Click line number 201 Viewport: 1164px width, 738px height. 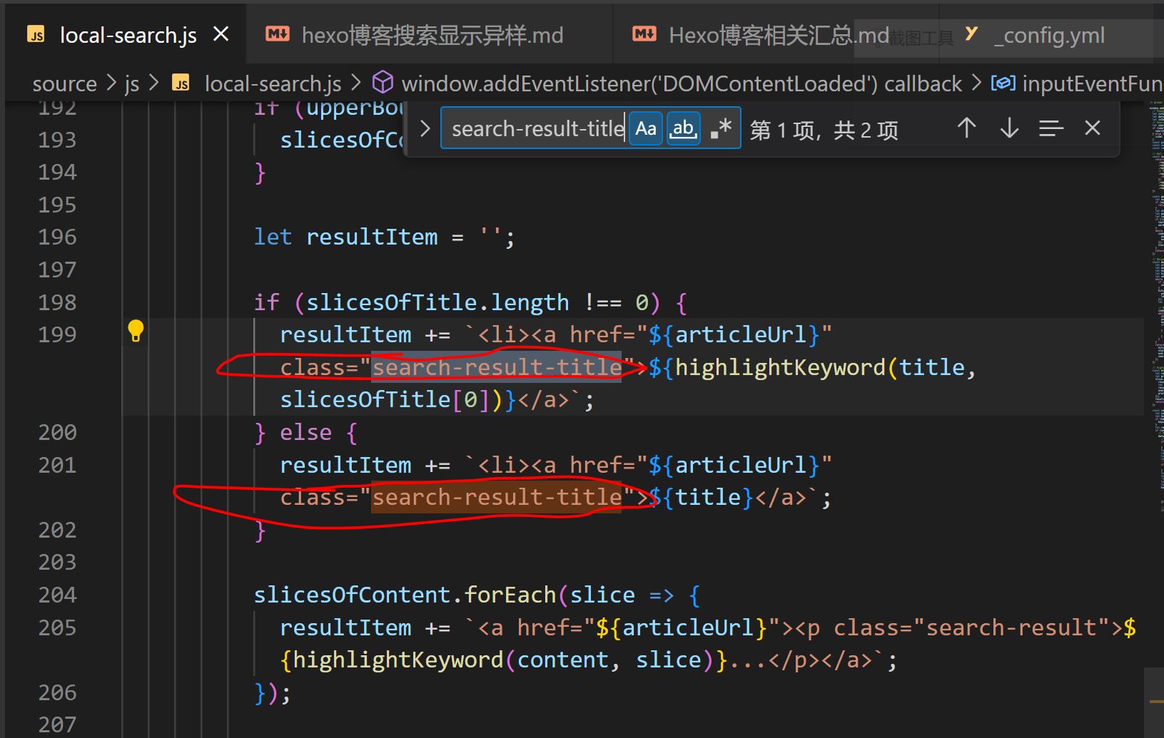click(x=57, y=465)
